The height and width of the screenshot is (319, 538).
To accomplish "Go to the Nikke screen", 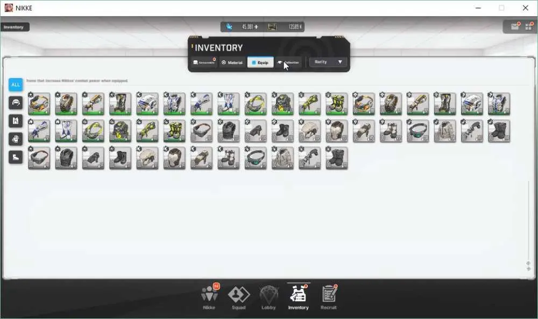I will click(x=209, y=297).
